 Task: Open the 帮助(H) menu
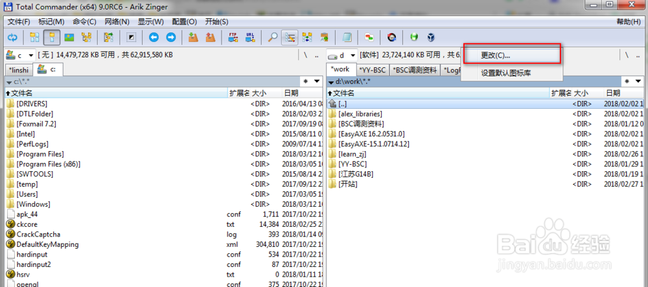629,21
